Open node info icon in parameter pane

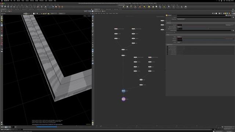tap(232, 15)
